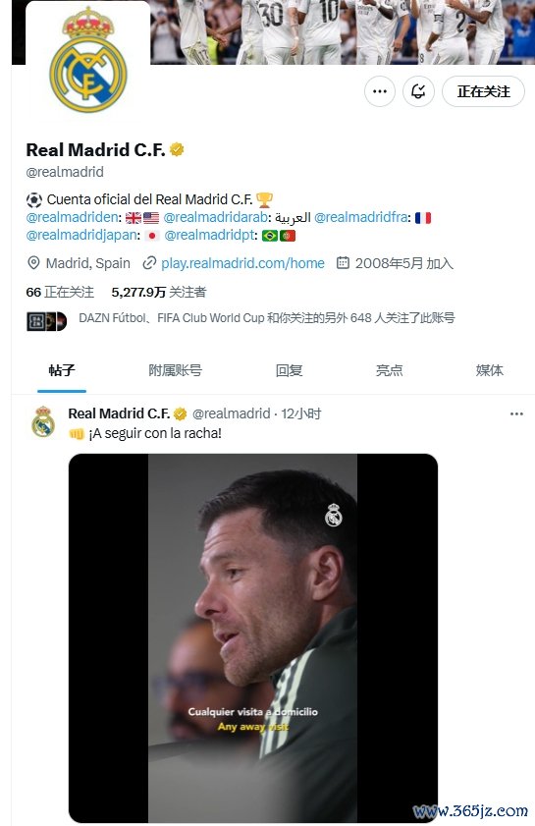The image size is (535, 826).
Task: Open the tweet's three-dot more menu
Action: tap(516, 413)
